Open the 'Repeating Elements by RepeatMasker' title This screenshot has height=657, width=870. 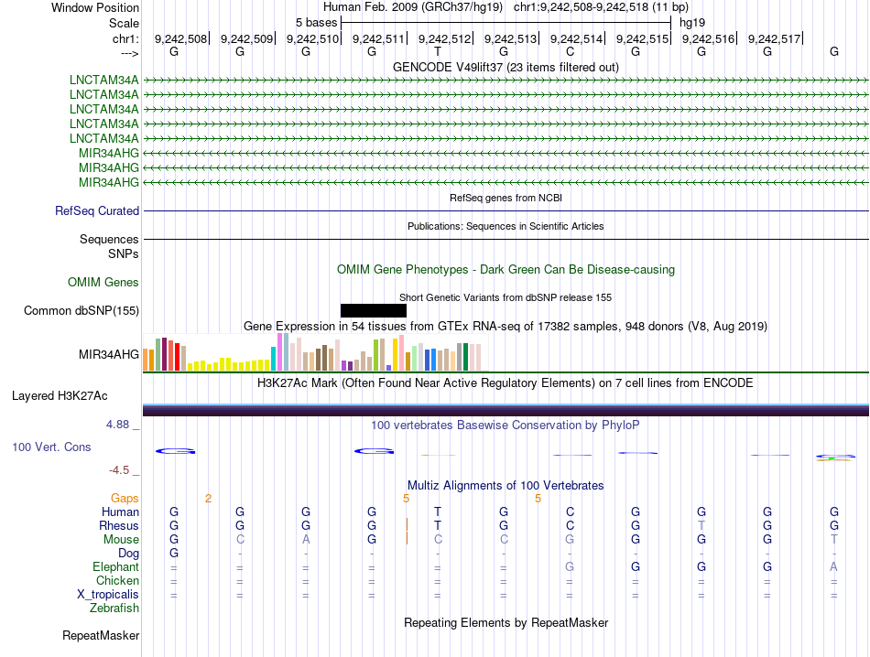coord(506,622)
